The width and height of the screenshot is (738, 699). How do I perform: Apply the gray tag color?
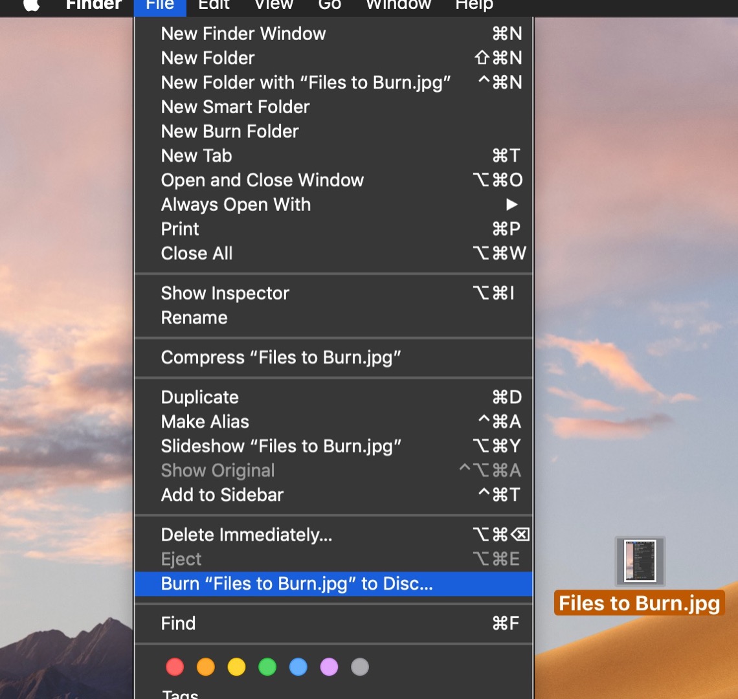coord(360,667)
